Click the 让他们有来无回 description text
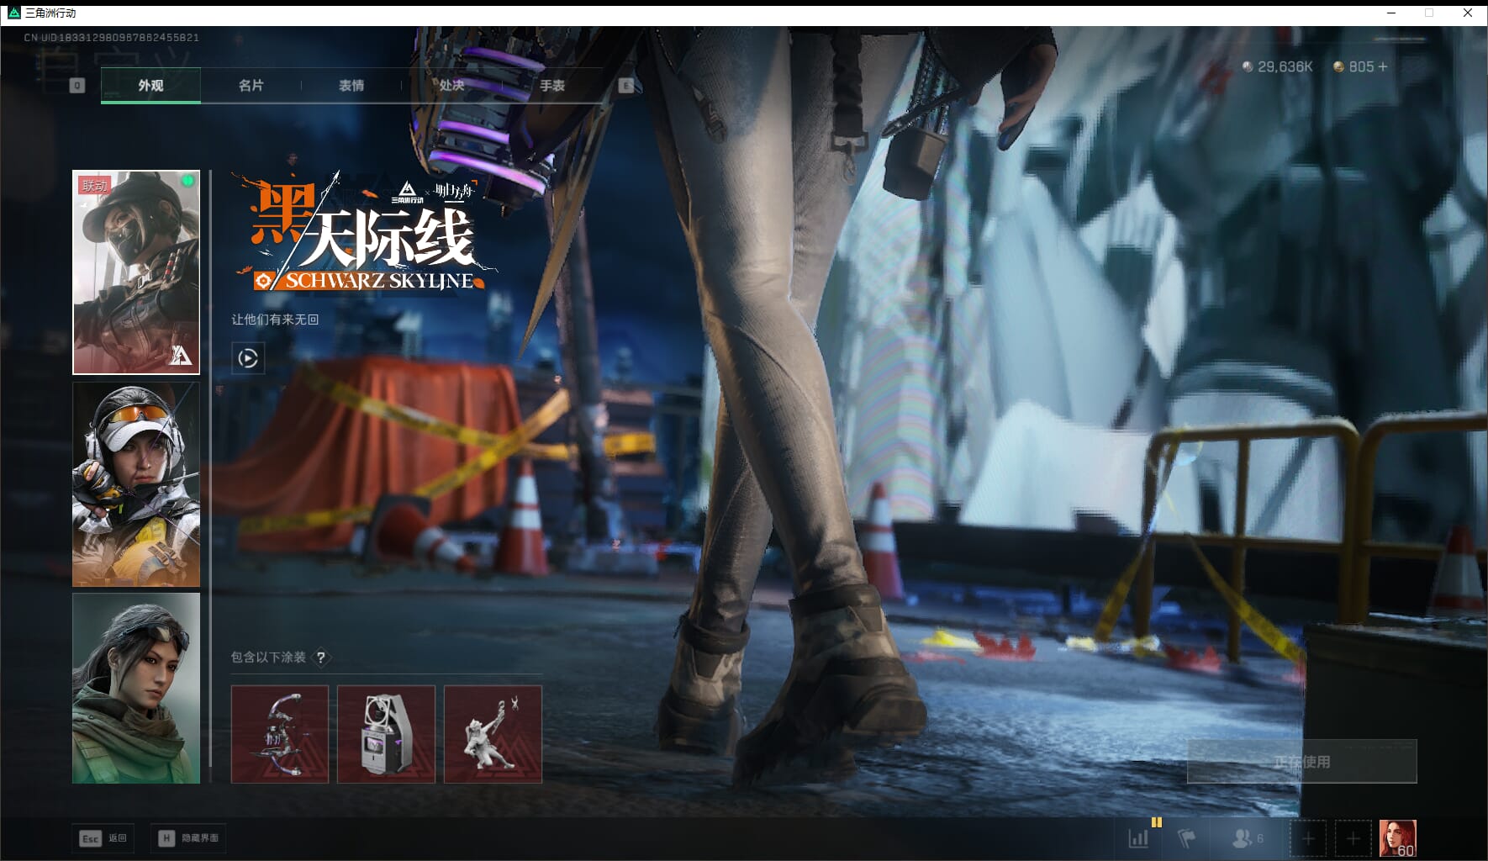This screenshot has height=861, width=1488. (275, 320)
